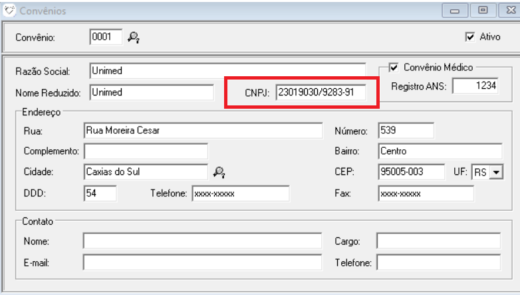Image resolution: width=520 pixels, height=295 pixels.
Task: Focus the empty Complemento field
Action: [x=146, y=151]
